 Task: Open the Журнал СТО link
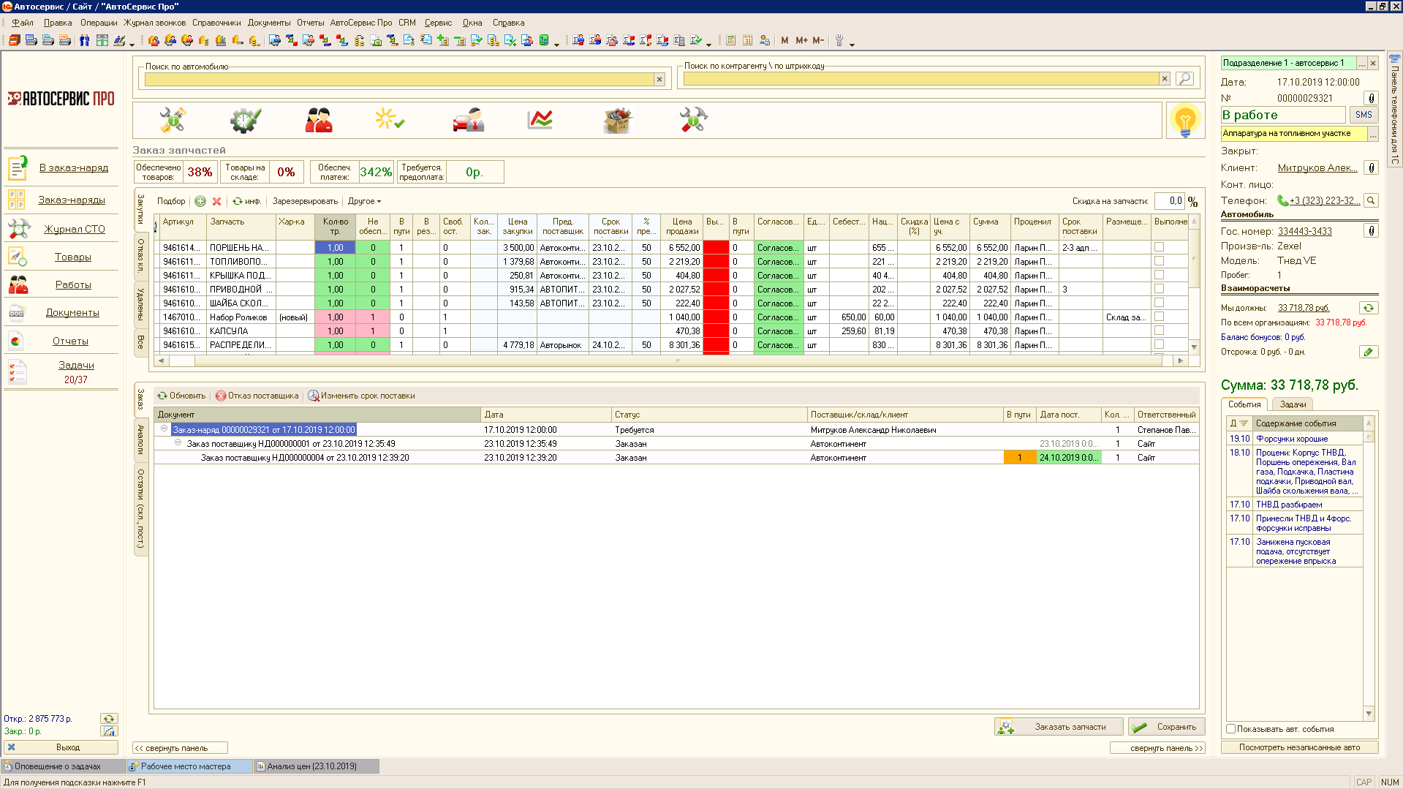click(75, 229)
